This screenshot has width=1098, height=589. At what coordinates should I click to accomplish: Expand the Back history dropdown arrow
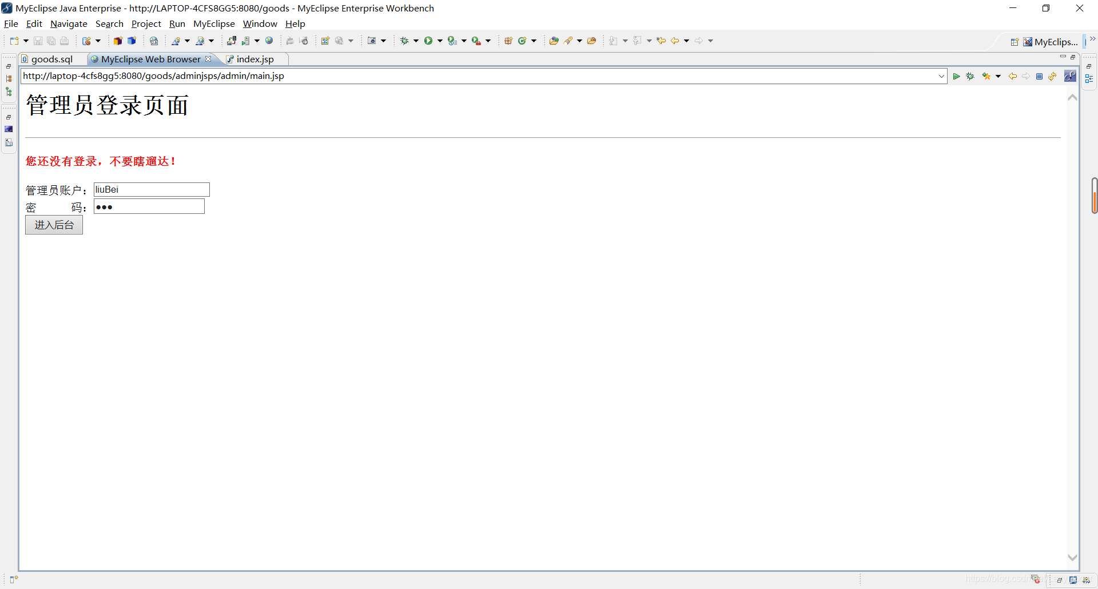pos(686,41)
